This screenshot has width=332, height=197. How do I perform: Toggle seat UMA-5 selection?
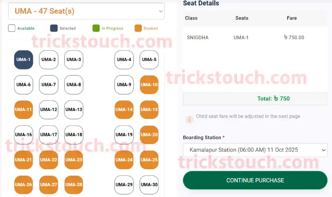tap(149, 60)
